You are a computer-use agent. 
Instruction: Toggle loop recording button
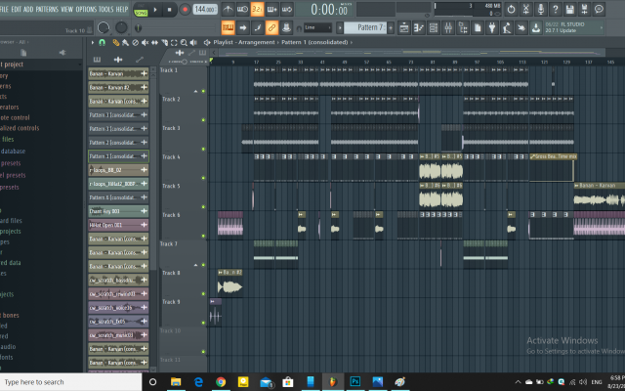(x=286, y=9)
